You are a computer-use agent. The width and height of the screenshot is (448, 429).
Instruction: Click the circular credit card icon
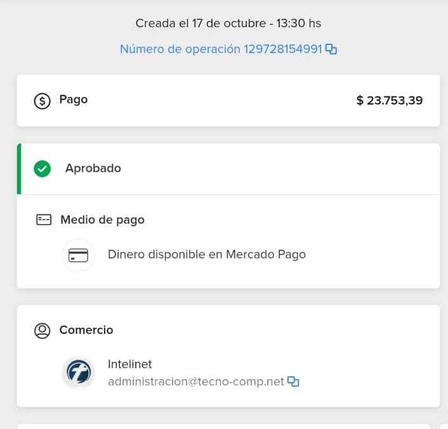click(78, 255)
